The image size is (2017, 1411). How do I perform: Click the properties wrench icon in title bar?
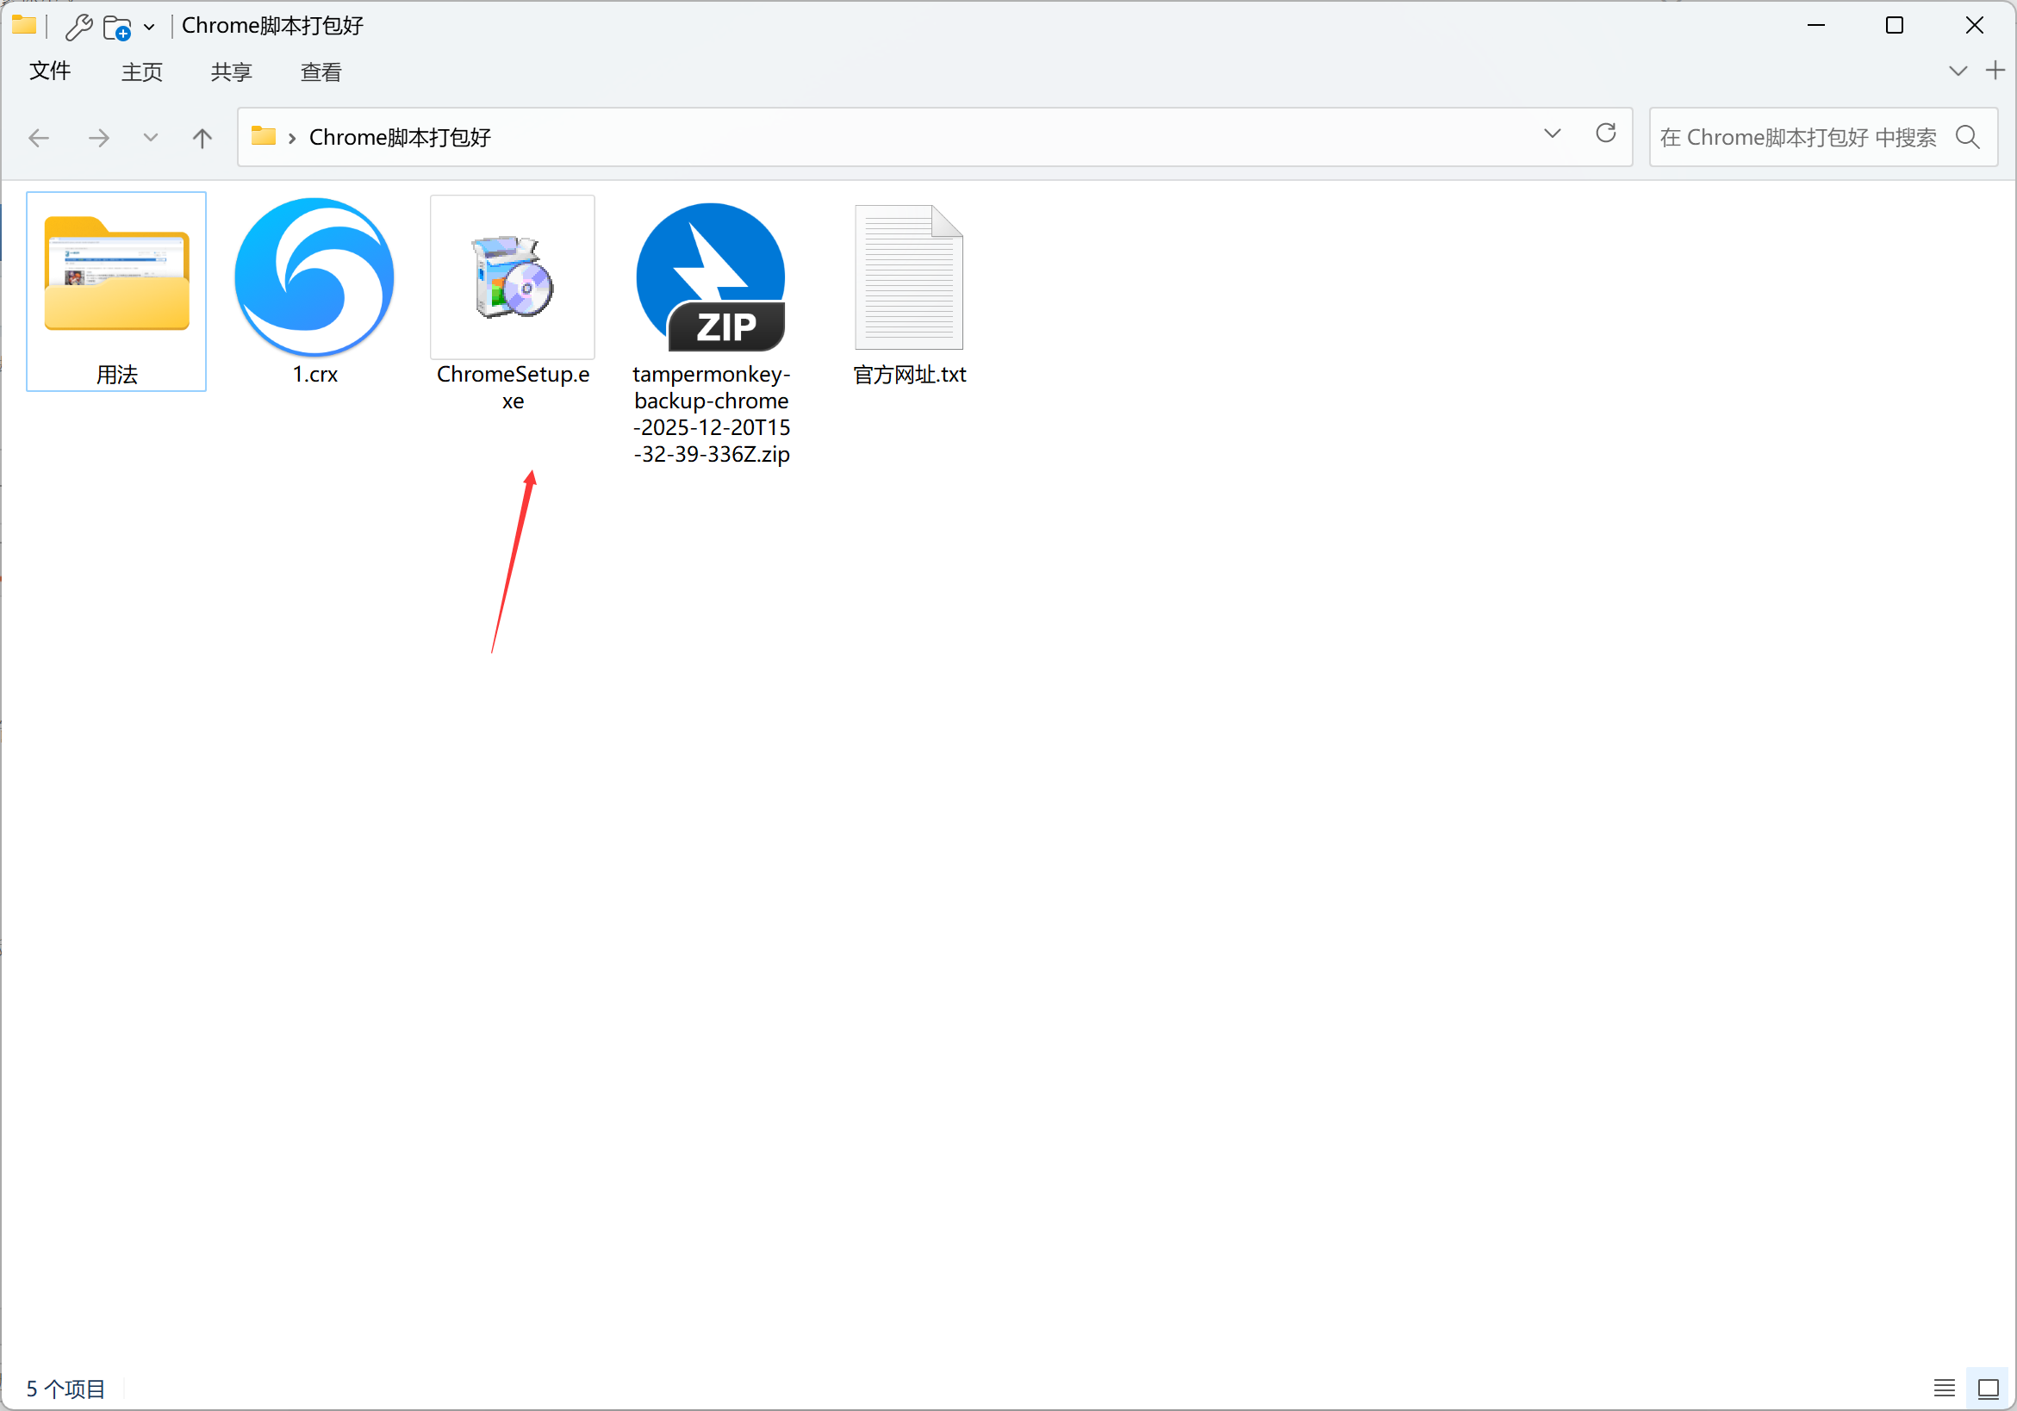[x=79, y=27]
